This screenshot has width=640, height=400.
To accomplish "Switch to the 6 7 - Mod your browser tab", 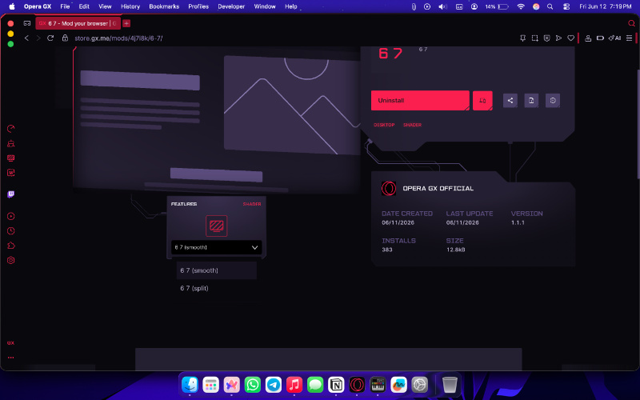I will coord(78,23).
